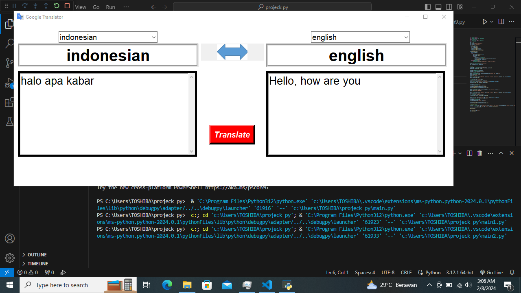Stop debugging with the red square
This screenshot has height=293, width=521.
(67, 6)
